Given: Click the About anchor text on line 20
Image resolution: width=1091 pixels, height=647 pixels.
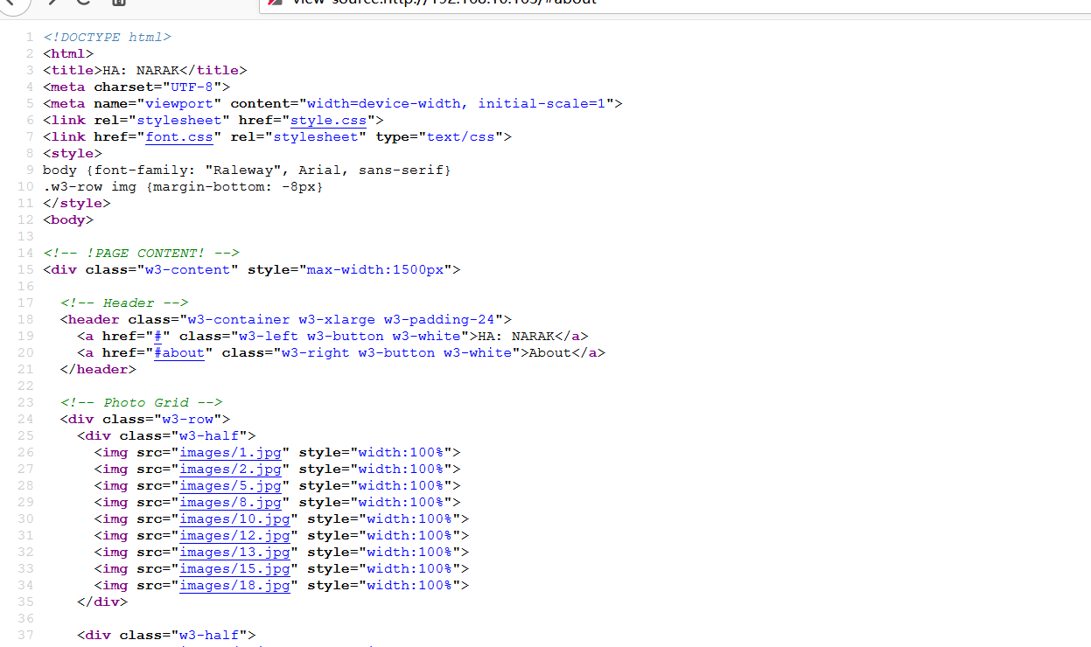Looking at the screenshot, I should [550, 352].
